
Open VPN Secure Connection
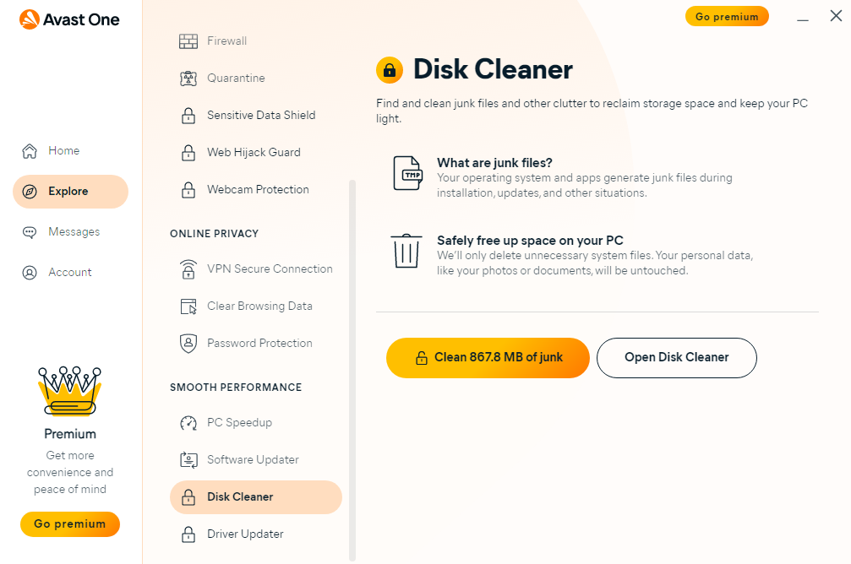click(x=255, y=269)
